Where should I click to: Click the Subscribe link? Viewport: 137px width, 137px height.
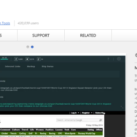pos(100,113)
